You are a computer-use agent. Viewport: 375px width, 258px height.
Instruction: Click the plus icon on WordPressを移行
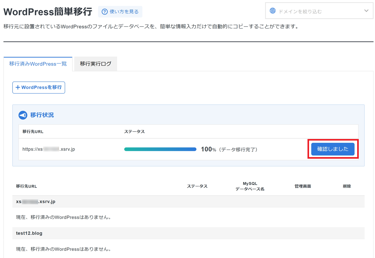[x=18, y=87]
